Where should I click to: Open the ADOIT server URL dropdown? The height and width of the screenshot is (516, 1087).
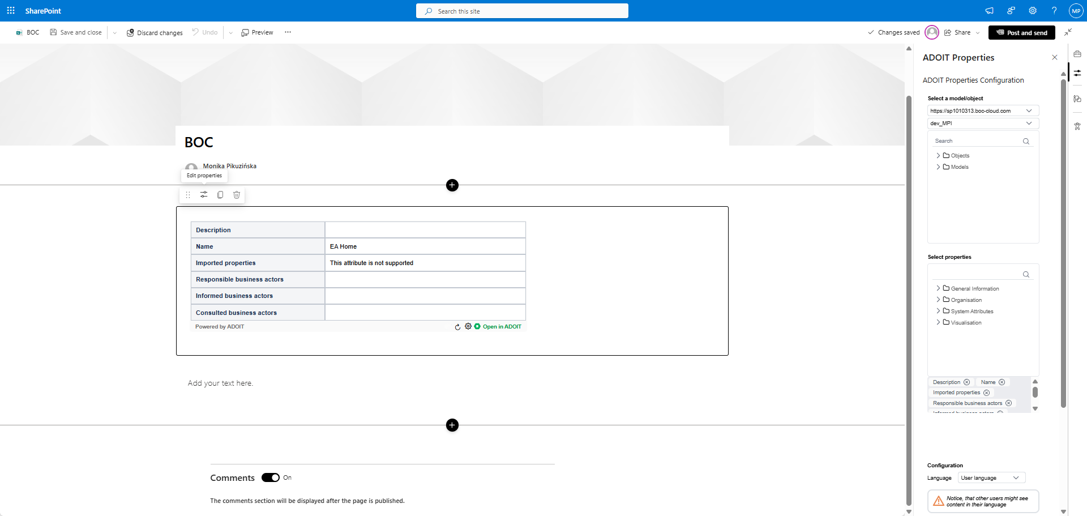pyautogui.click(x=983, y=111)
